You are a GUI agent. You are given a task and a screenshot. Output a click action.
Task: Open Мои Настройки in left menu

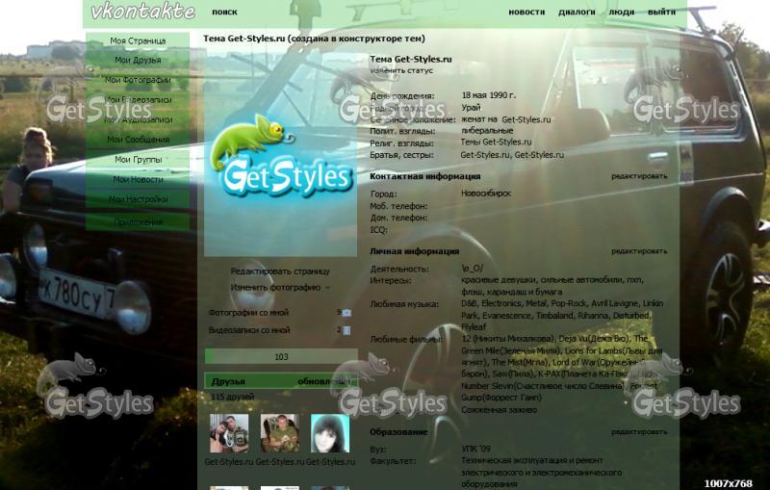(138, 199)
